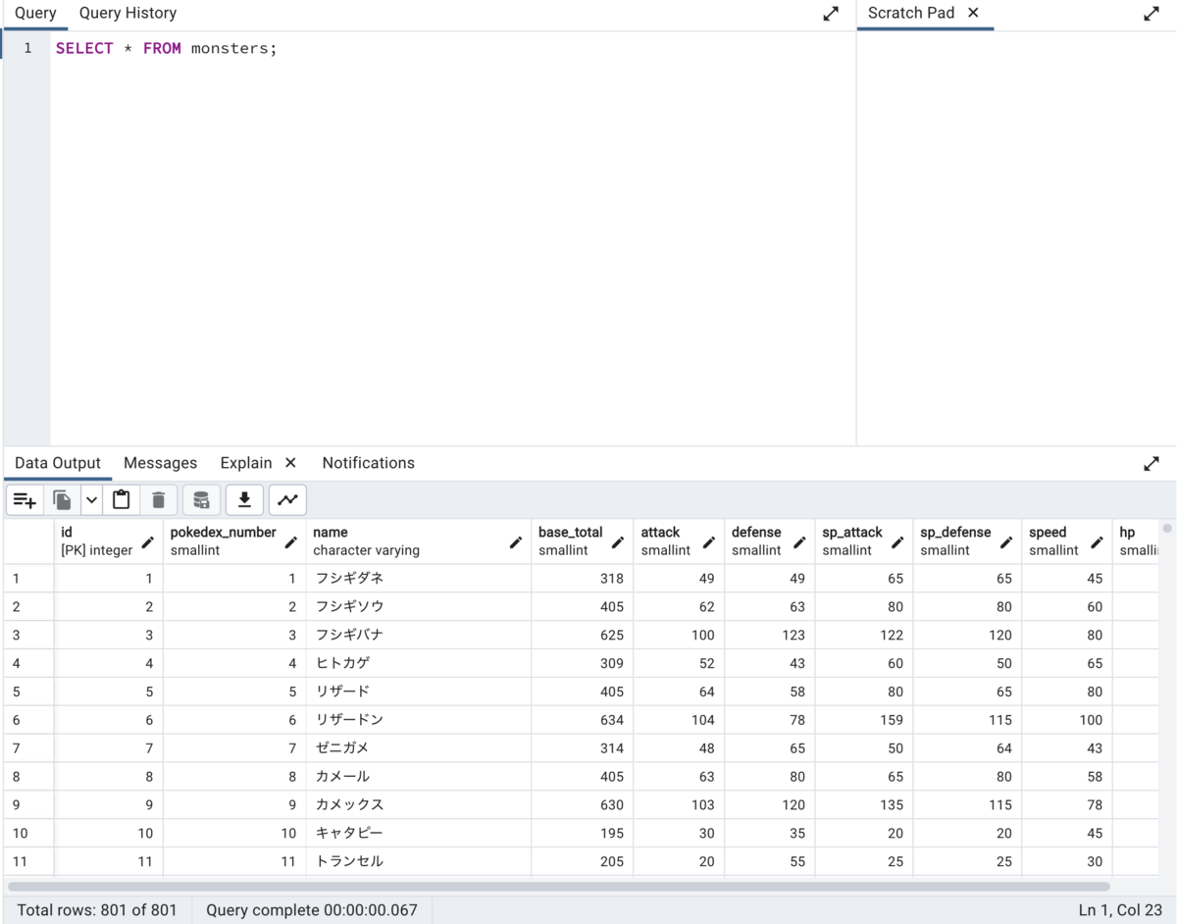Image resolution: width=1177 pixels, height=924 pixels.
Task: Click attack value 104
Action: (678, 720)
